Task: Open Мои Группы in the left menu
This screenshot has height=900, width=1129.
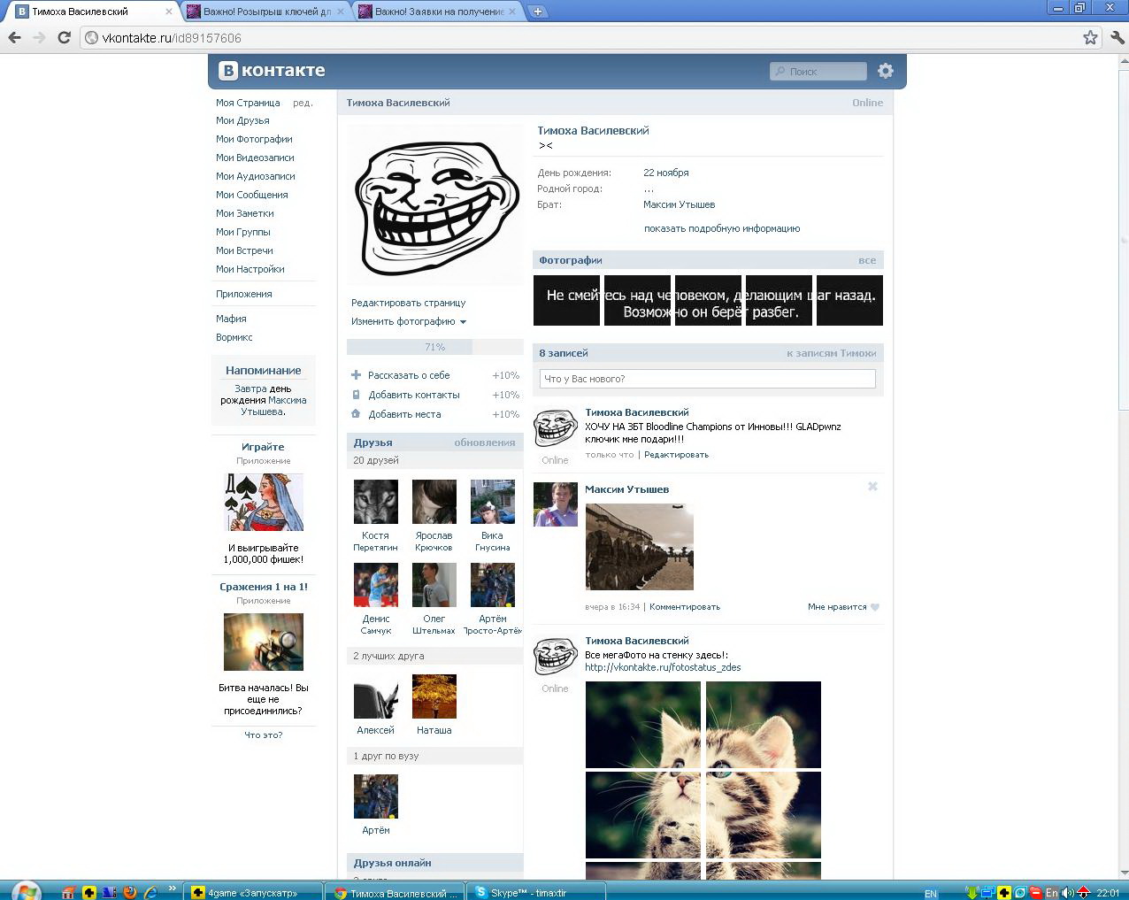Action: pos(243,232)
